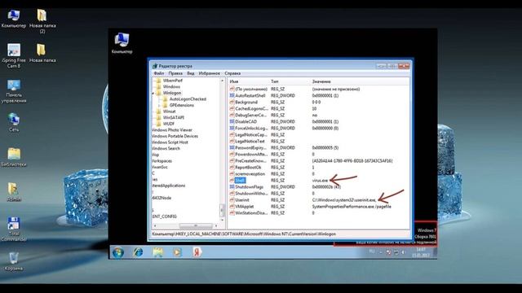Click the taskbar clock showing the date
This screenshot has height=293, width=522.
tap(421, 252)
